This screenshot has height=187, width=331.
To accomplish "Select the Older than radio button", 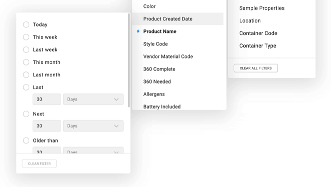I will 26,140.
